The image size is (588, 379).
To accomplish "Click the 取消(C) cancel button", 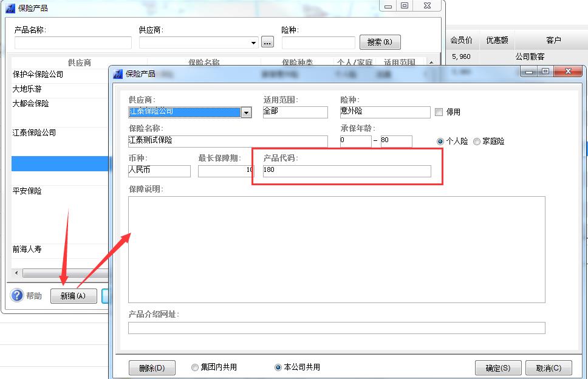I will [x=549, y=368].
